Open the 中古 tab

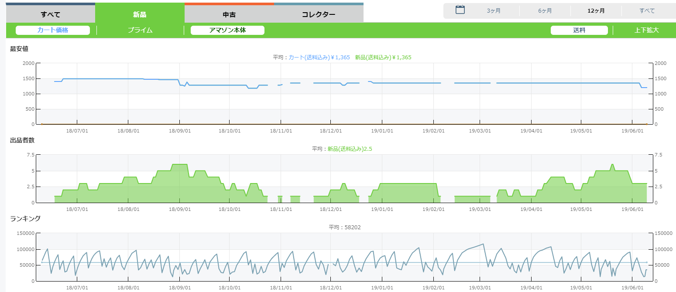click(x=229, y=14)
